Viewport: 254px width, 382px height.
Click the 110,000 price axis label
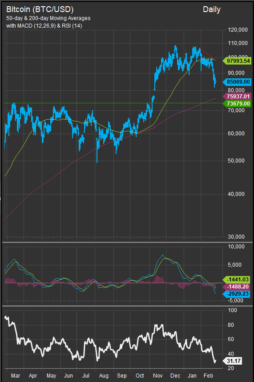tap(238, 43)
